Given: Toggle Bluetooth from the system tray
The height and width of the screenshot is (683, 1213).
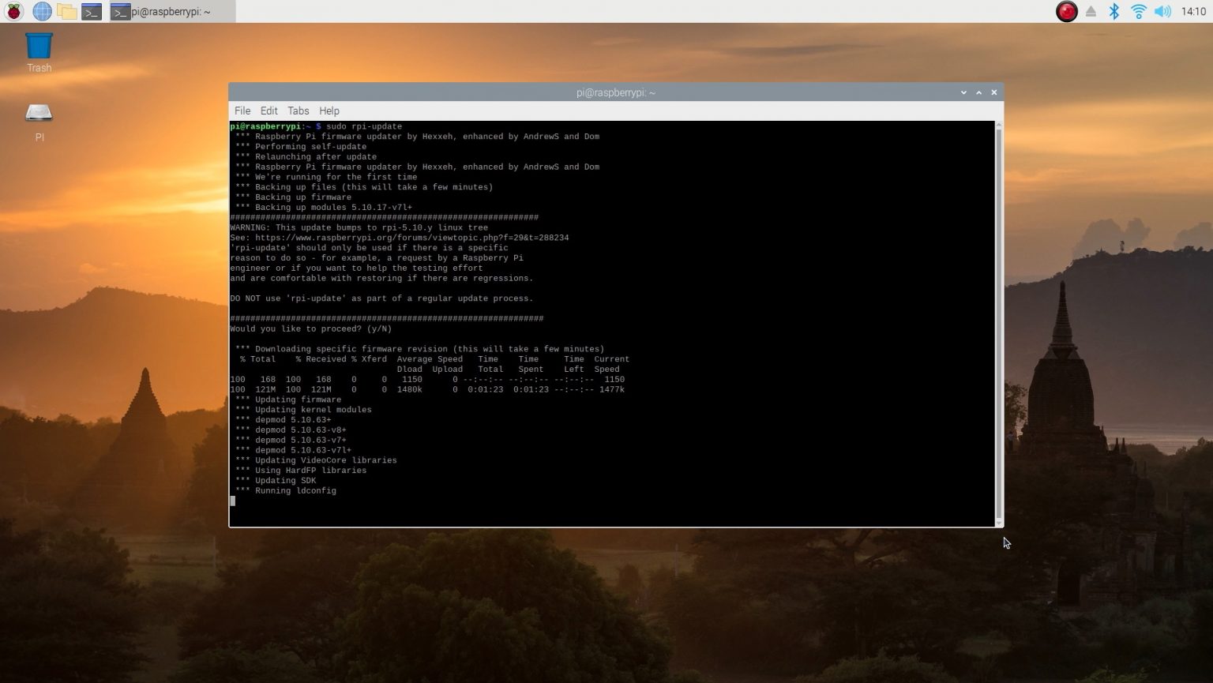Looking at the screenshot, I should tap(1114, 11).
